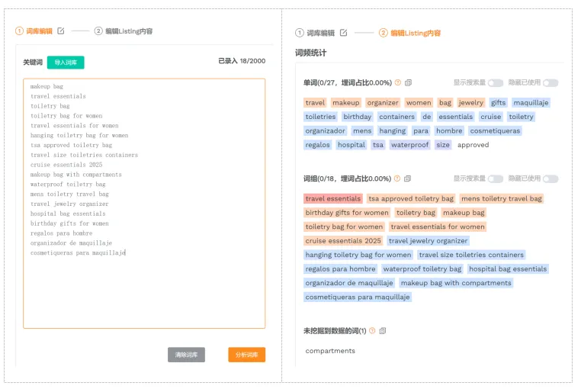This screenshot has height=389, width=581.
Task: Select the orange 词库编辑 step in the keyword panel
Action: coord(34,31)
